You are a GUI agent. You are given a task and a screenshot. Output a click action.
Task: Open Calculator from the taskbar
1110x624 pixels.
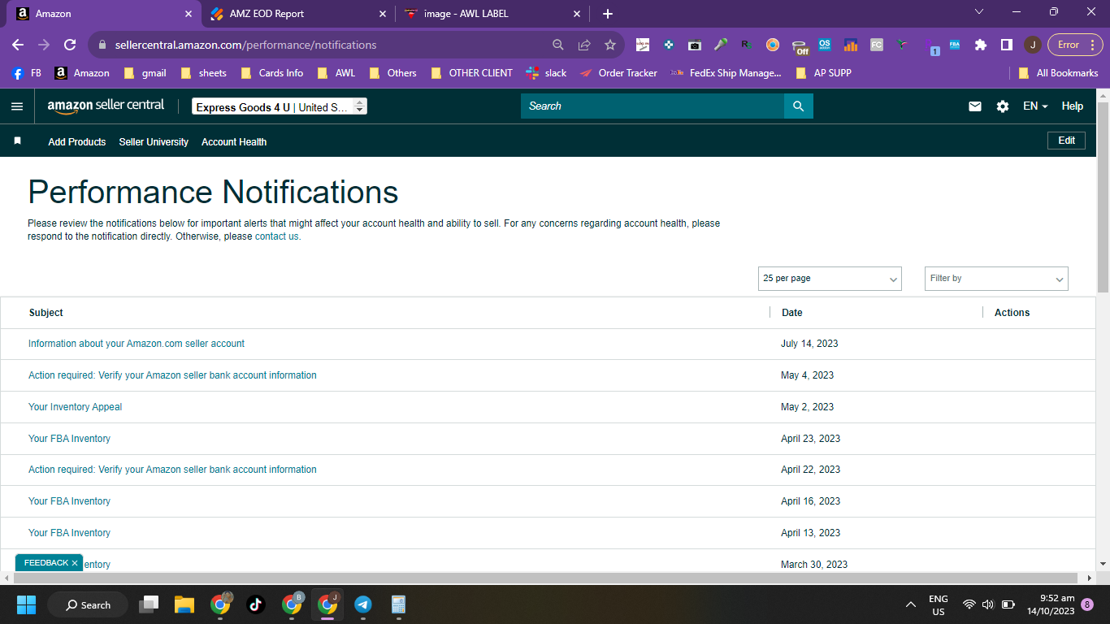click(399, 604)
